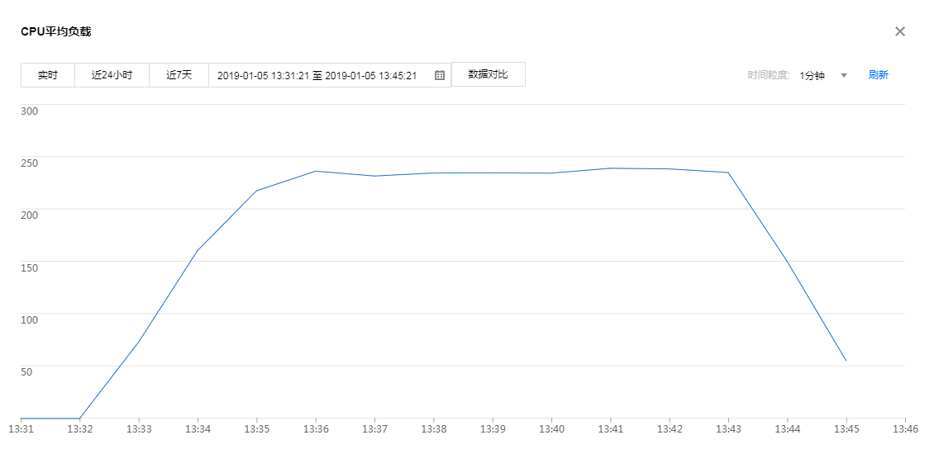Click the 13:38 label on x-axis
925x454 pixels.
click(x=433, y=429)
